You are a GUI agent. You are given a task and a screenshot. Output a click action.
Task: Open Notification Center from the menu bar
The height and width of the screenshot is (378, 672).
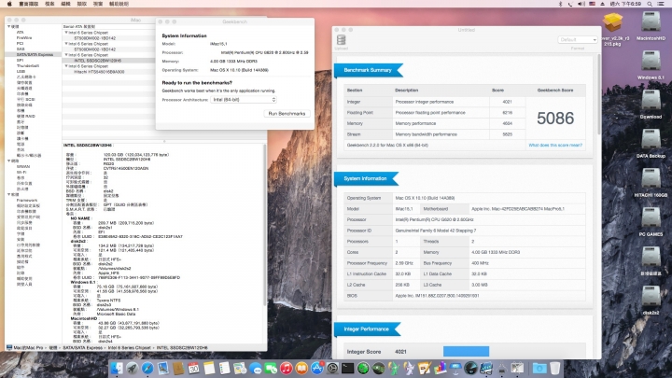(x=662, y=4)
